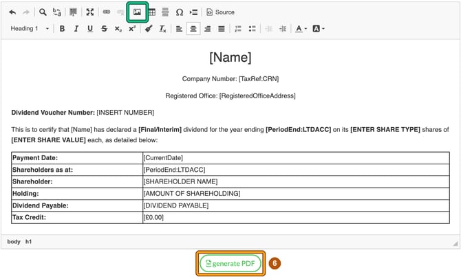
Task: Click the [DIVIDEND PAYABLE] table cell
Action: [296, 205]
